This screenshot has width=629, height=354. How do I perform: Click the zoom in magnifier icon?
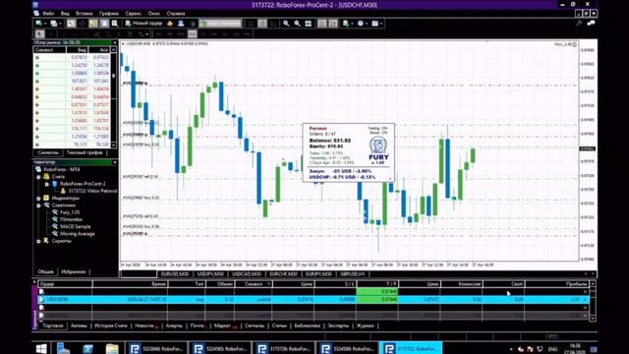coord(286,24)
